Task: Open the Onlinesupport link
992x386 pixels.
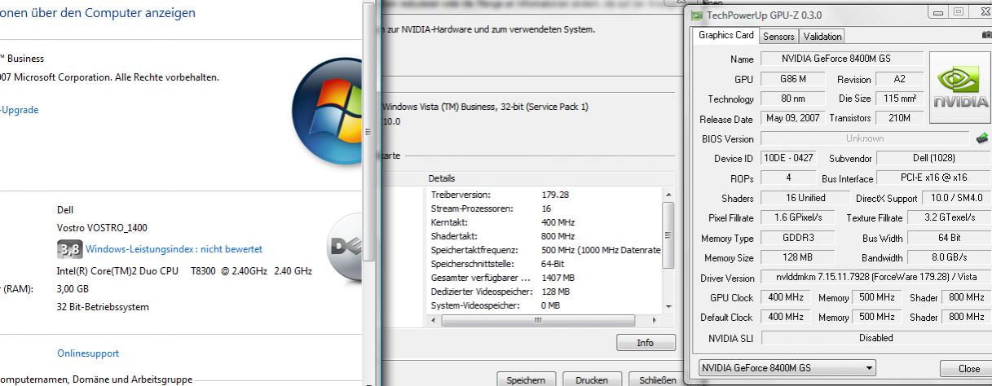Action: tap(88, 353)
